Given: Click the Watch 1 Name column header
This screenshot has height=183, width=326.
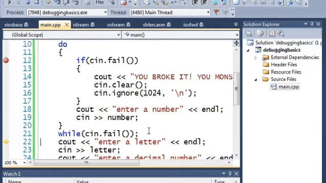Looking at the screenshot, I should (40, 181).
